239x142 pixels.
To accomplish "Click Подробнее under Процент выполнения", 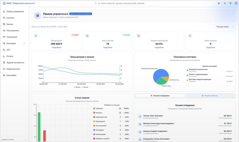I will pyautogui.click(x=159, y=48).
